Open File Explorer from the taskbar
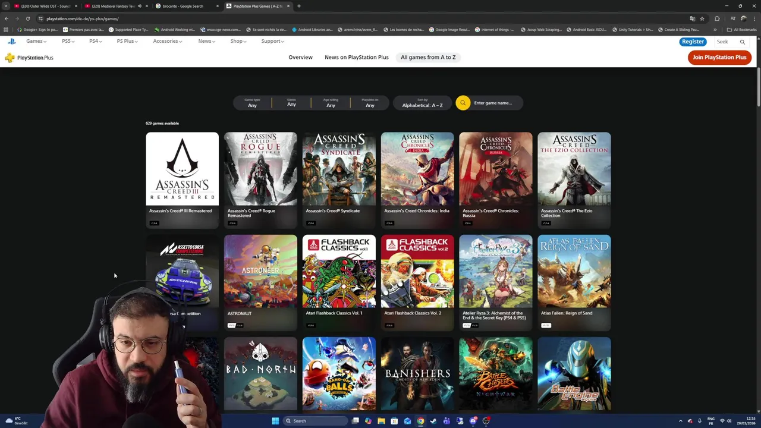This screenshot has height=428, width=761. [381, 421]
